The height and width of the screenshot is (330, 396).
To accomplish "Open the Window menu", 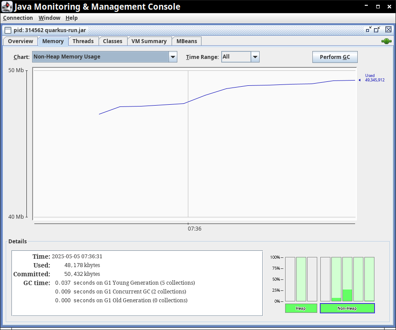I will (x=49, y=18).
